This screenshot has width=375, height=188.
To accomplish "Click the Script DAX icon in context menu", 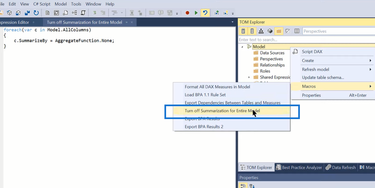I will 295,51.
